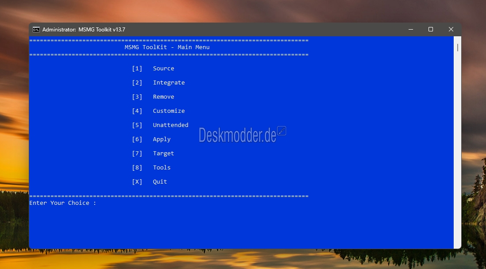The height and width of the screenshot is (269, 486).
Task: Click the "Customize" menu entry
Action: point(168,111)
